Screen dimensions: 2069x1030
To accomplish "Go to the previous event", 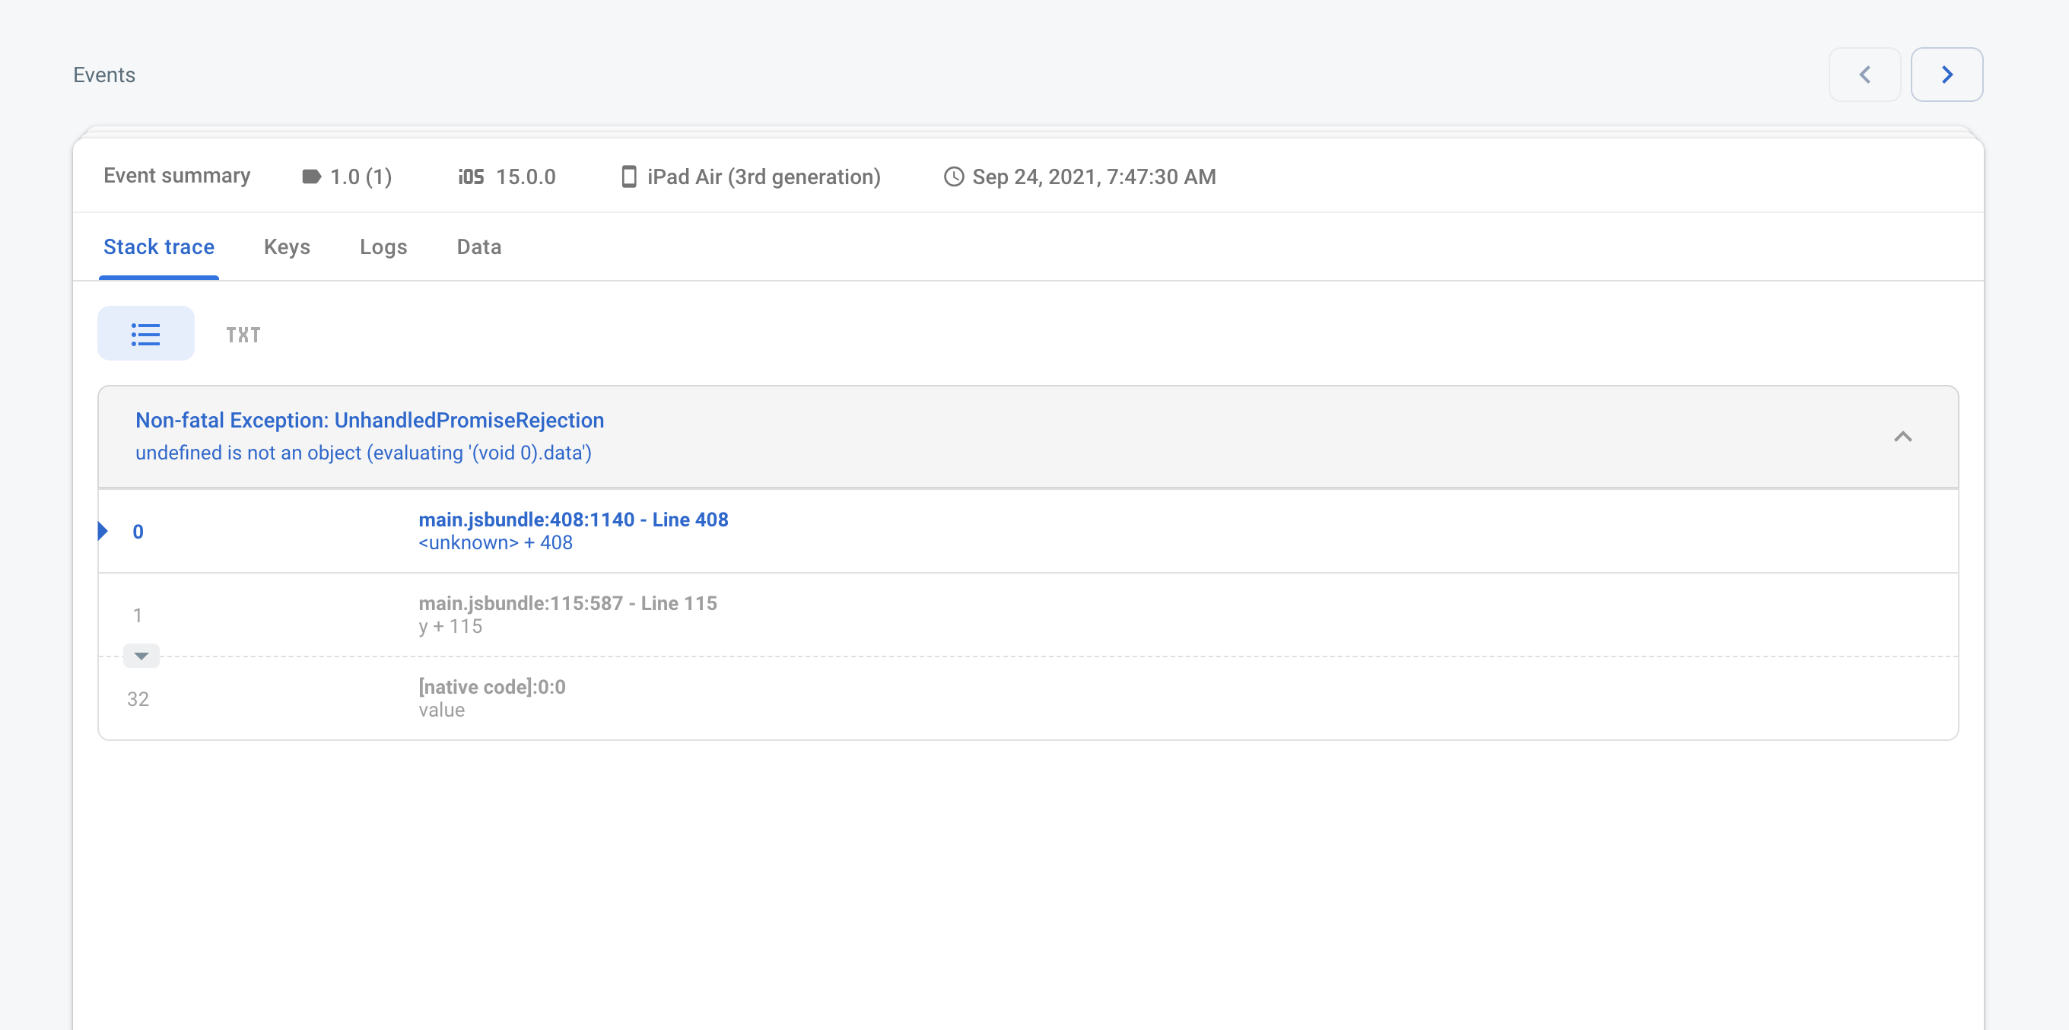I will click(x=1864, y=75).
